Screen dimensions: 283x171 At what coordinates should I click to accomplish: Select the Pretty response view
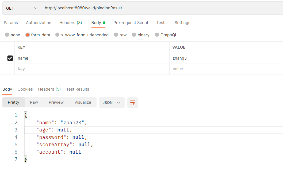click(13, 102)
